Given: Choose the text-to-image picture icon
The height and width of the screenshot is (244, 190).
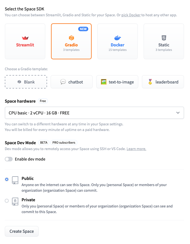Looking at the screenshot, I should tap(104, 82).
